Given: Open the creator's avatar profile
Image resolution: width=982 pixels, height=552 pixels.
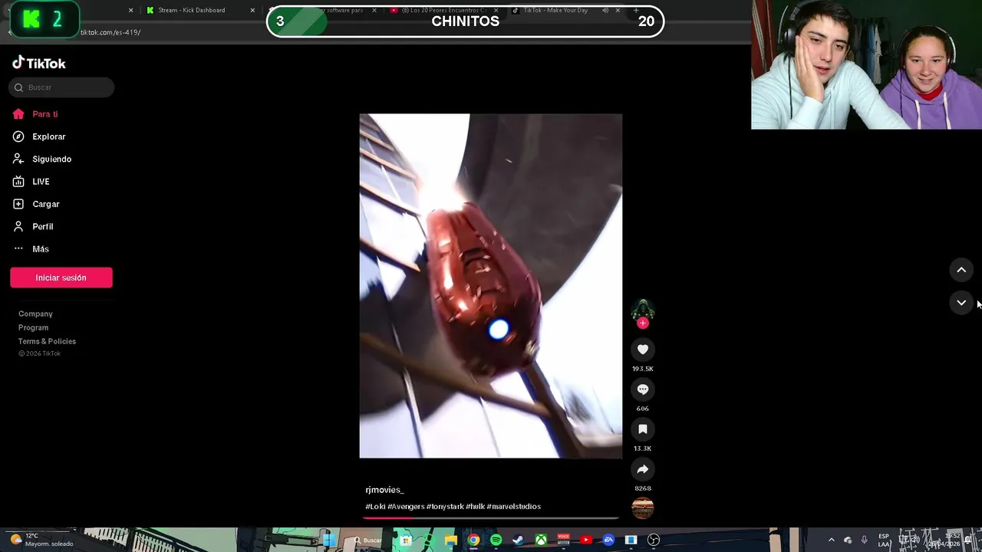Looking at the screenshot, I should click(x=643, y=309).
